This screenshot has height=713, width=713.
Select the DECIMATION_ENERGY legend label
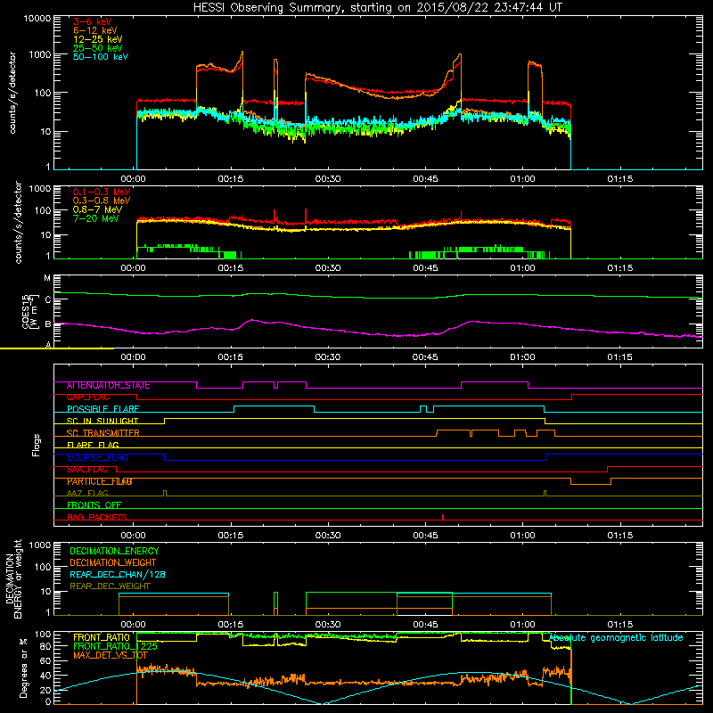(114, 551)
